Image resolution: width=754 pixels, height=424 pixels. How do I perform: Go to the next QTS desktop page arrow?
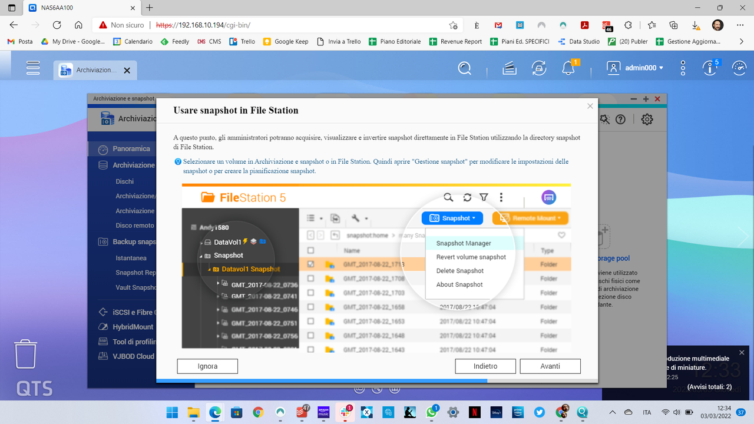pyautogui.click(x=743, y=237)
